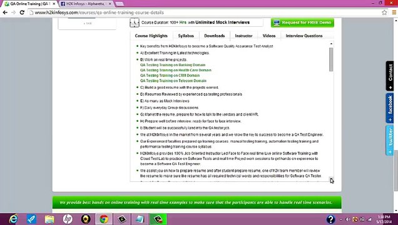Screen dimensions: 398x225
Task: Click the address bar URL field
Action: click(203, 12)
